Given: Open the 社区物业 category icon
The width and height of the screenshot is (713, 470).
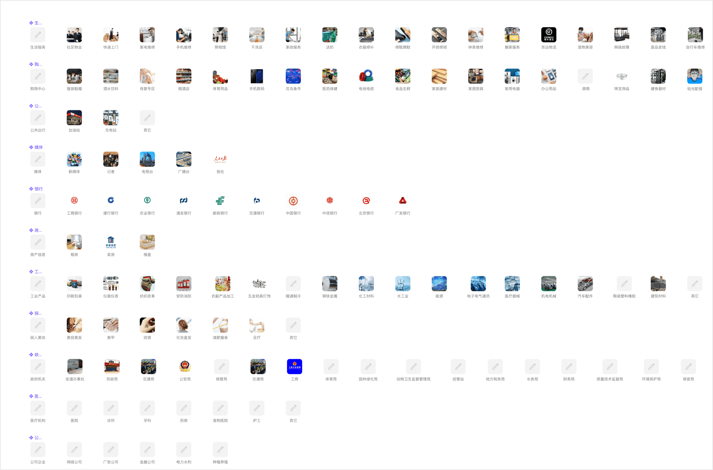Looking at the screenshot, I should coord(74,35).
